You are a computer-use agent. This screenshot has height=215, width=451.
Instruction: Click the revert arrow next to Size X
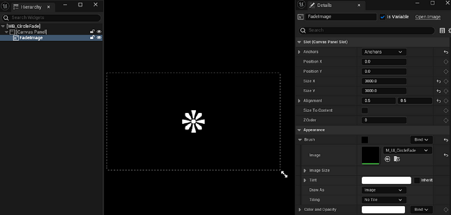(x=438, y=81)
